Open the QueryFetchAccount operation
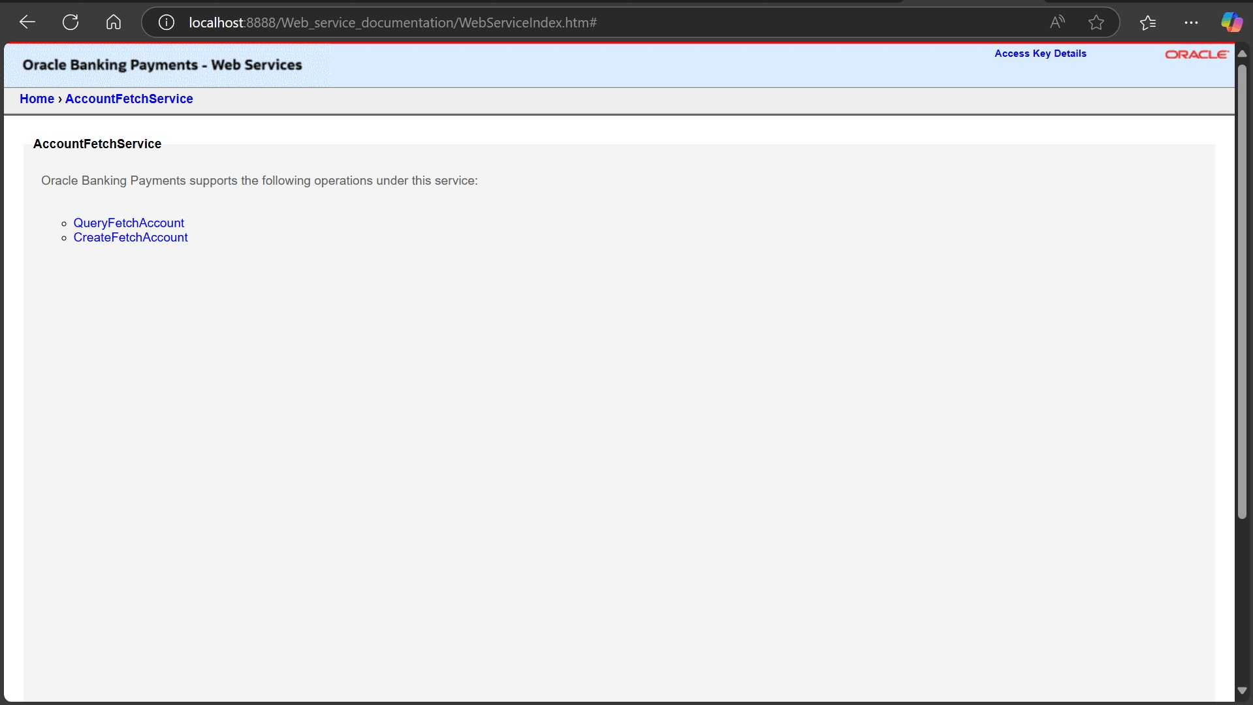1253x705 pixels. [129, 223]
